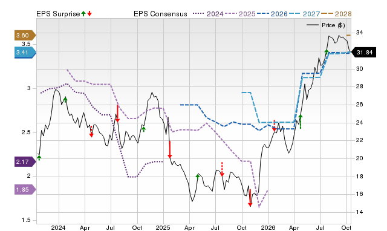387x231 pixels.
Task: Select the solid red surprise arrow after 2025 start
Action: [x=169, y=149]
